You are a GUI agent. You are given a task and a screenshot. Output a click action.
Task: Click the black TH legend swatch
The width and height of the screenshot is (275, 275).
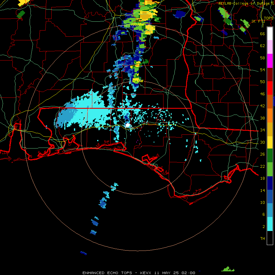pyautogui.click(x=270, y=238)
